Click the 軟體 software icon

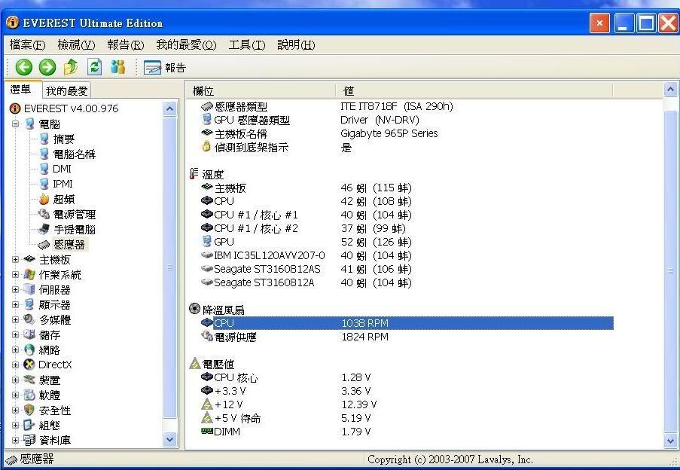(x=29, y=395)
